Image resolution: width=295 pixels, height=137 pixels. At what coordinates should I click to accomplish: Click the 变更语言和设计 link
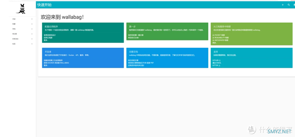tap(50, 35)
